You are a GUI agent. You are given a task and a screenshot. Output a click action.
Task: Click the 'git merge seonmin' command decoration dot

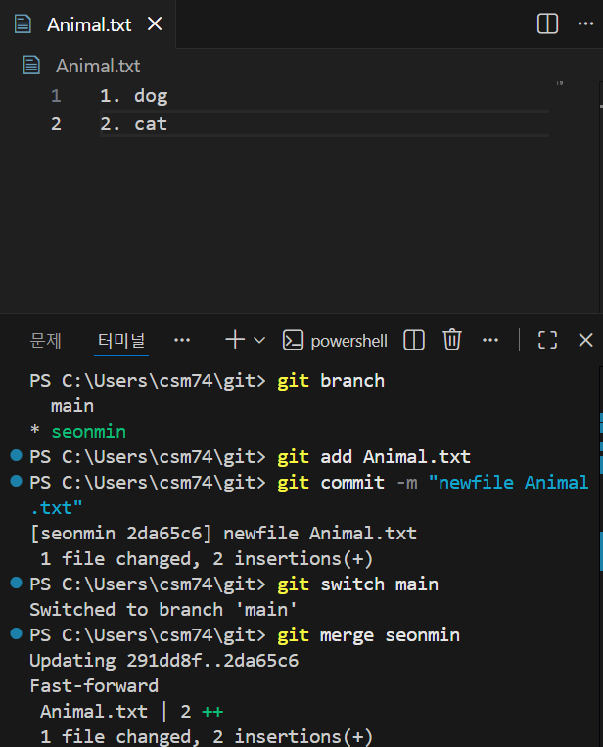(x=17, y=633)
